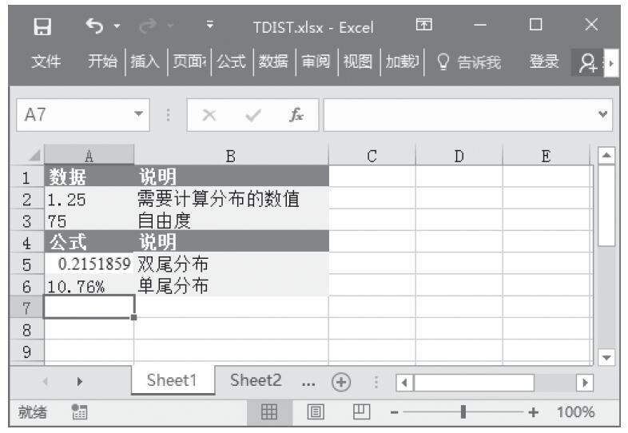Image resolution: width=628 pixels, height=433 pixels.
Task: Switch to the Sheet2 tab
Action: [256, 381]
